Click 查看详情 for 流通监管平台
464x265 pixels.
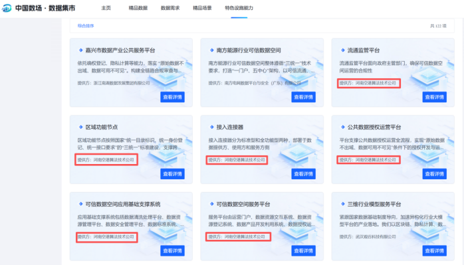pyautogui.click(x=434, y=97)
